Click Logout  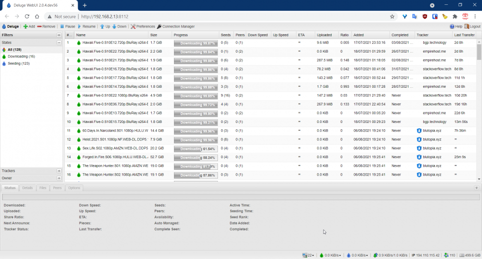pyautogui.click(x=472, y=27)
